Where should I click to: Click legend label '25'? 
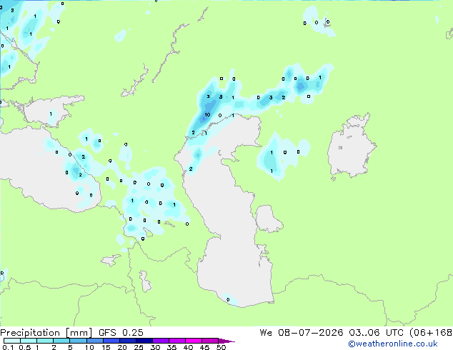[x=139, y=347]
